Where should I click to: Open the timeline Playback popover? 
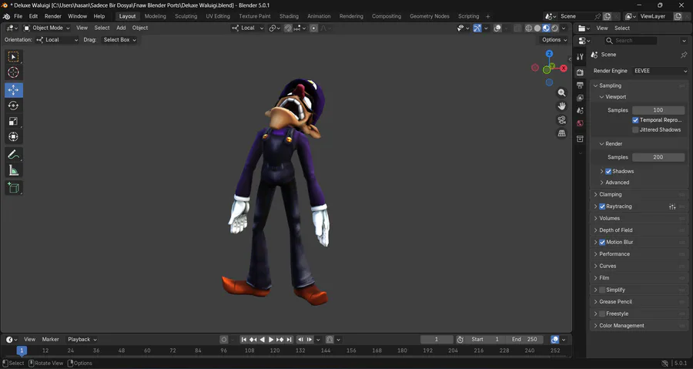(x=82, y=340)
